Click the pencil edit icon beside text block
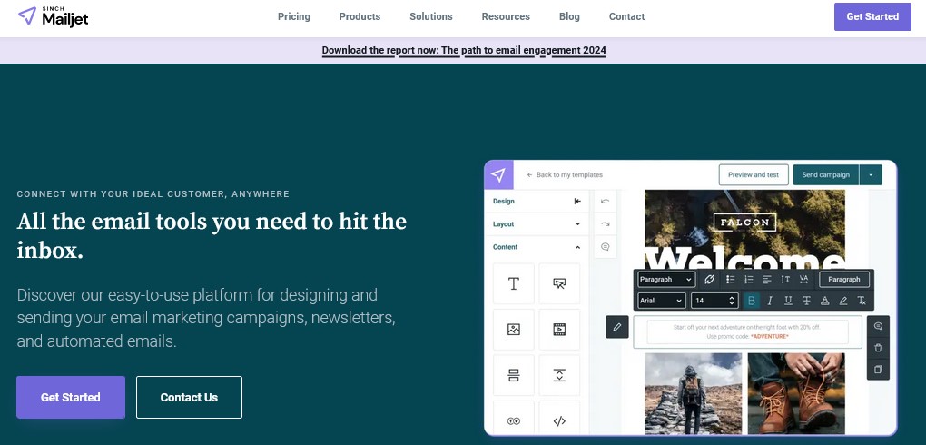 click(617, 327)
